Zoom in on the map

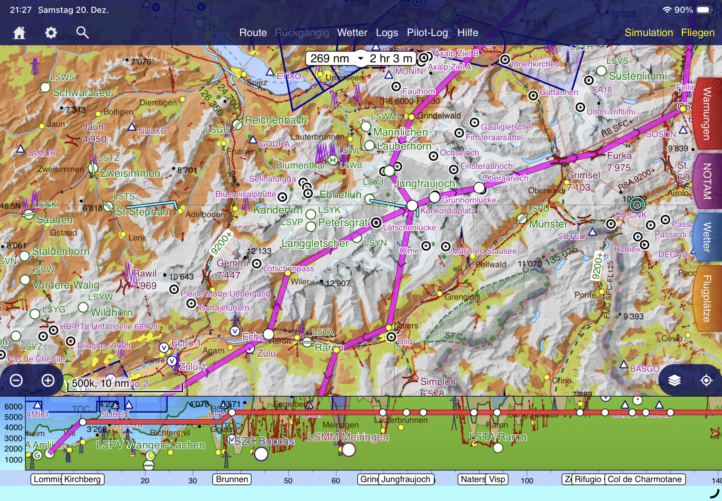pos(48,380)
